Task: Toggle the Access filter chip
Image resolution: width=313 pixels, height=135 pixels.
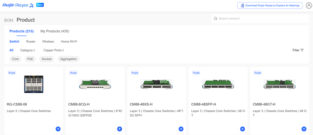Action: click(x=47, y=59)
